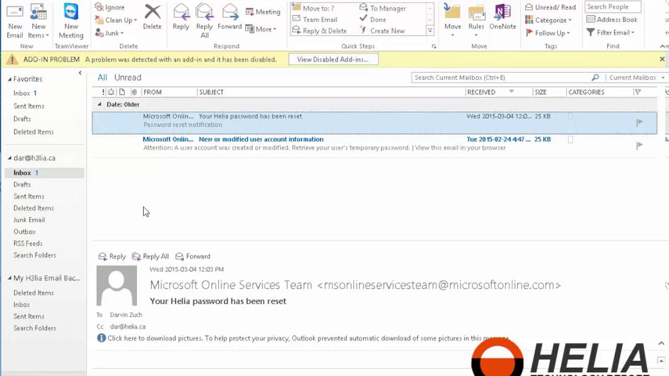Viewport: 669px width, 376px height.
Task: Toggle Unread/Read status
Action: click(x=550, y=7)
